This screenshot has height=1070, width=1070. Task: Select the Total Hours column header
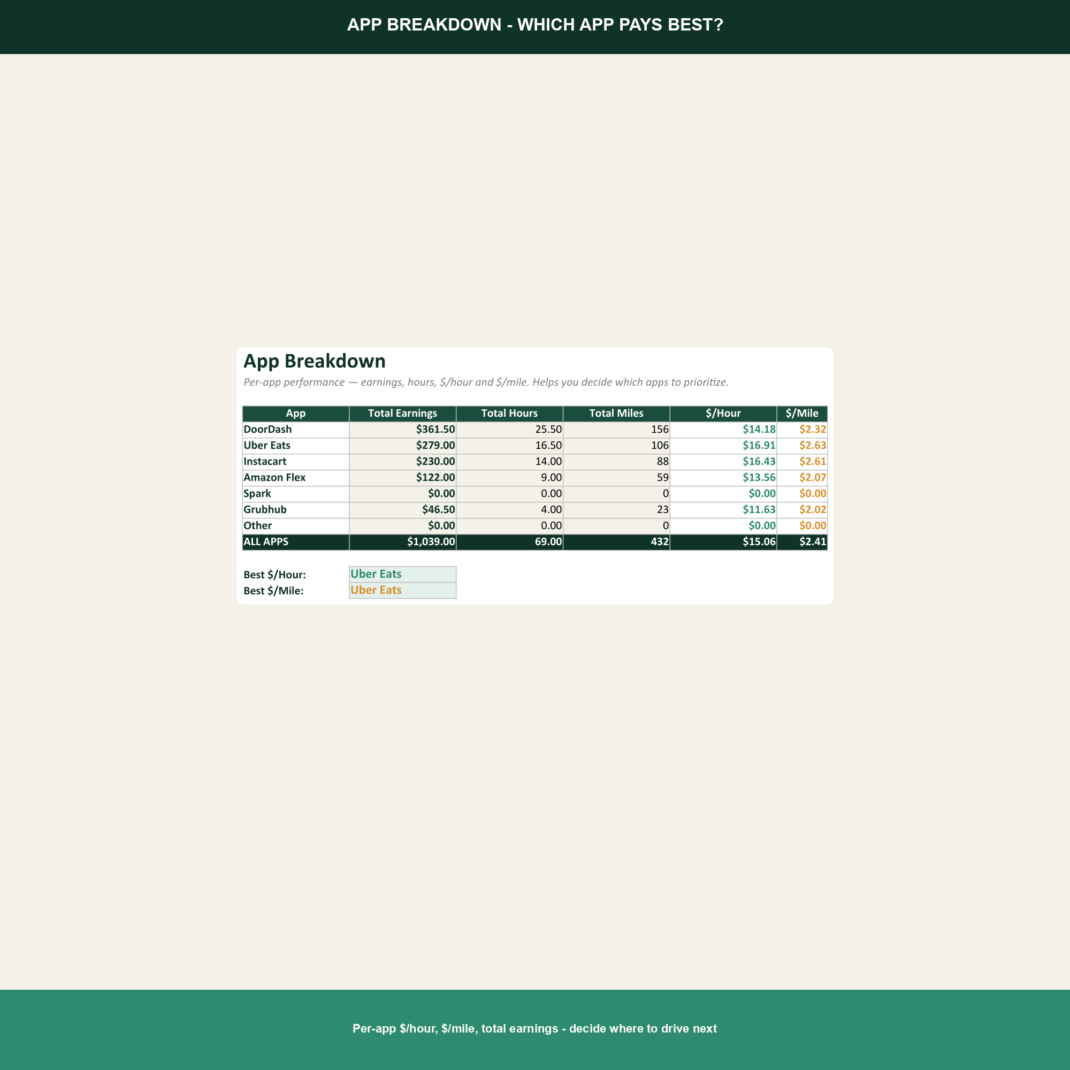[x=509, y=413]
